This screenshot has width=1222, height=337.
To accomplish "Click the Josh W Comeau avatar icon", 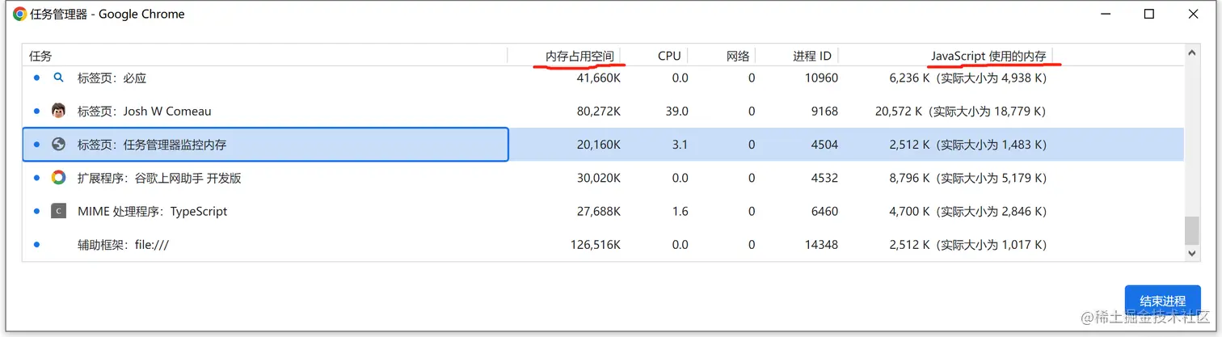I will click(x=58, y=111).
